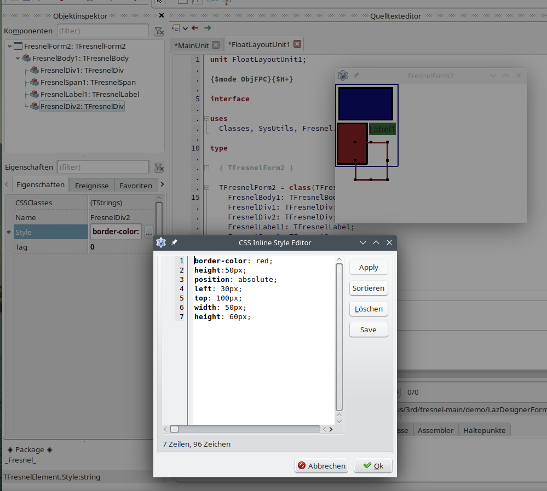Click Apply in CSS Inline Style Editor
This screenshot has width=547, height=491.
[x=368, y=268]
